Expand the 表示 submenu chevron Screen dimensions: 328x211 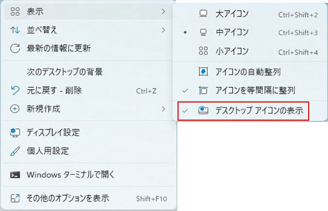163,12
